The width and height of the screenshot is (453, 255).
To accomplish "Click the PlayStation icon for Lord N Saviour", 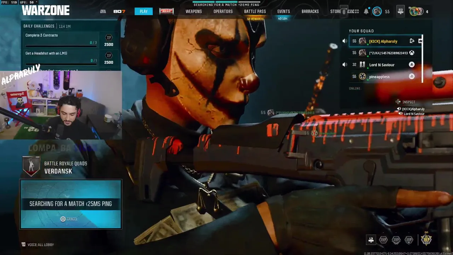I will click(412, 65).
